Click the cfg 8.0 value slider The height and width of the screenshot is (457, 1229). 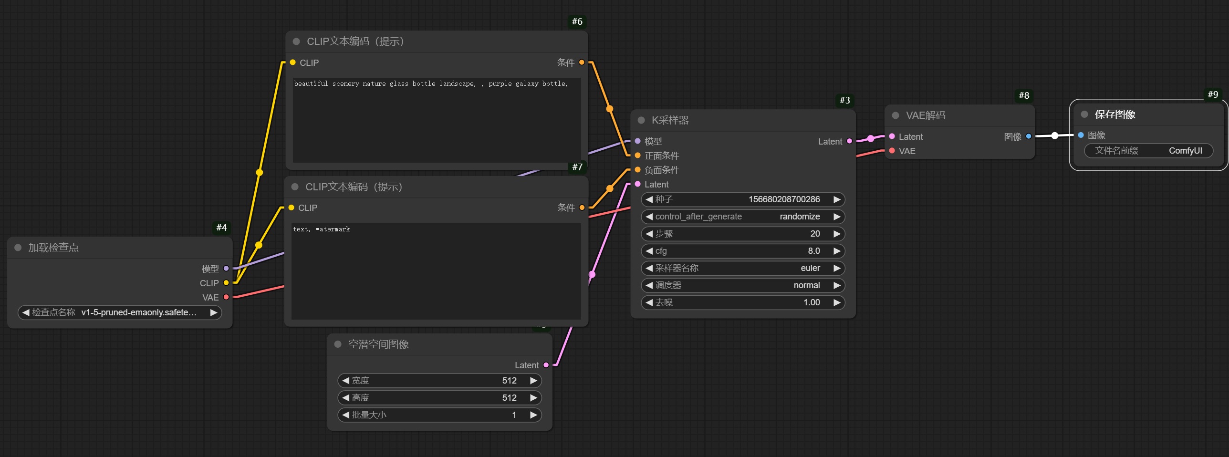coord(742,251)
